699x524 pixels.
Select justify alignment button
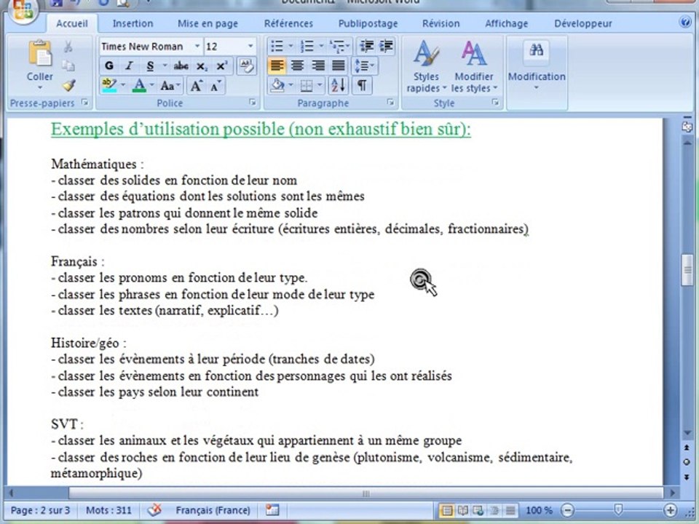click(x=339, y=66)
